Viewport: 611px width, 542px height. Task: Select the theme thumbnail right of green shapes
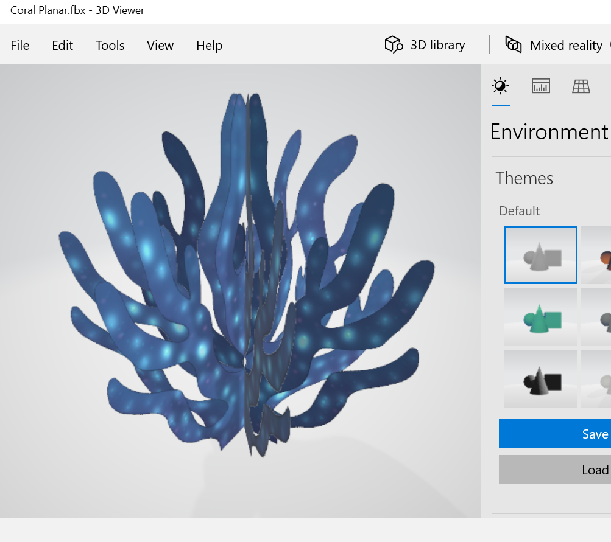click(596, 317)
